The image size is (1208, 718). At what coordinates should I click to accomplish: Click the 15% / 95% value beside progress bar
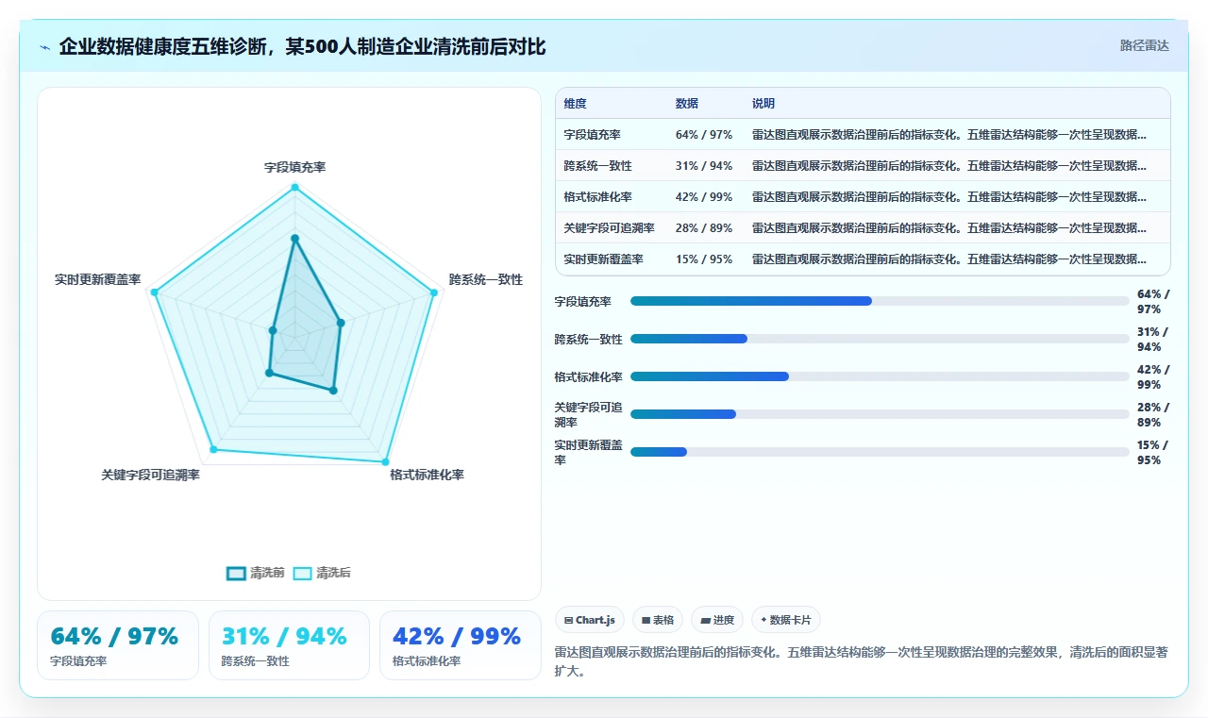(1153, 452)
